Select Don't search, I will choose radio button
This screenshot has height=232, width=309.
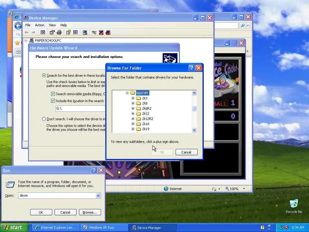44,119
